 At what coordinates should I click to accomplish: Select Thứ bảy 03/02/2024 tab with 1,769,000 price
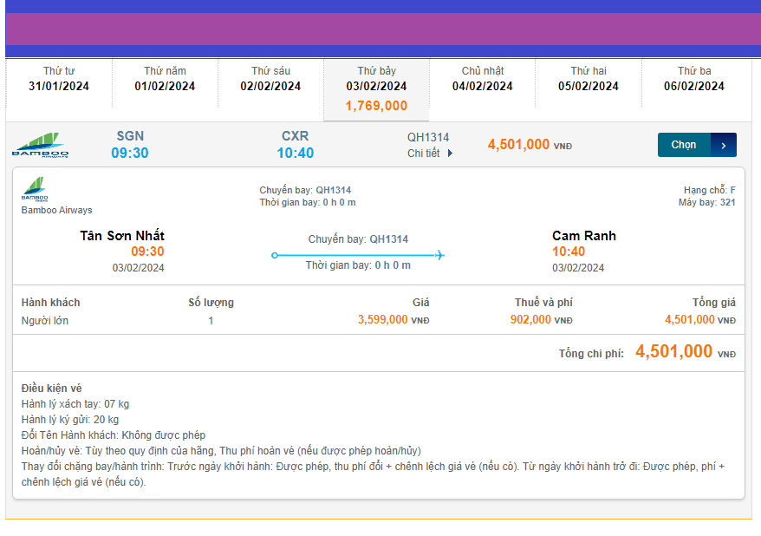click(x=376, y=88)
